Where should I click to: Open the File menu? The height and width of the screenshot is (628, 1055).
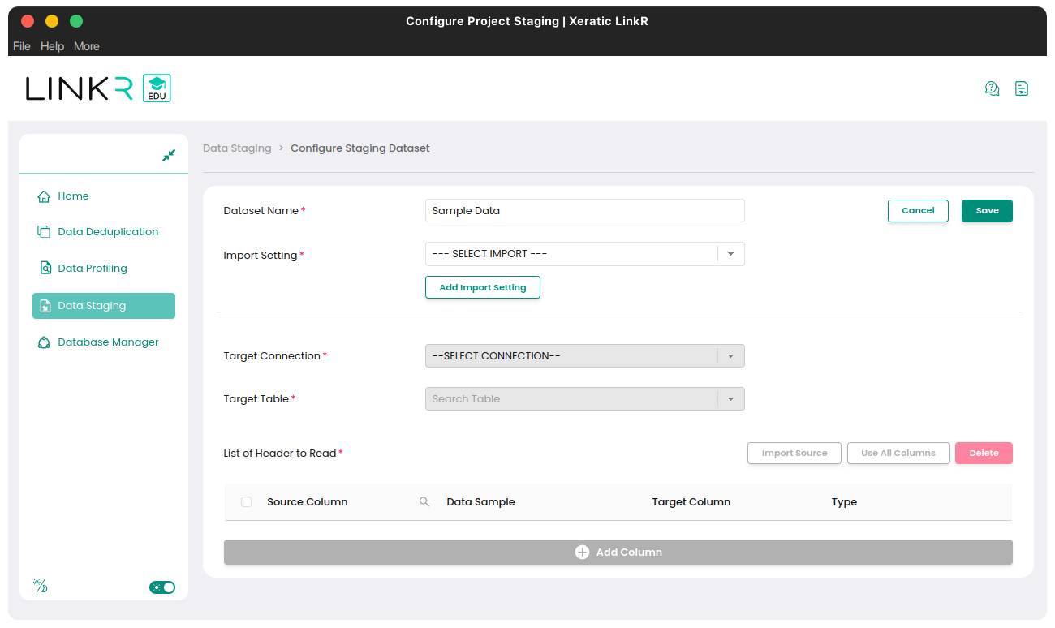(22, 46)
